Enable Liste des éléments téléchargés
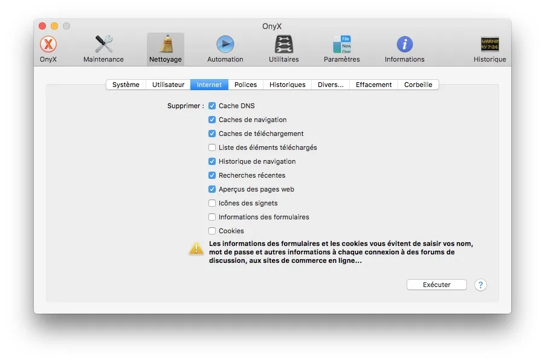Viewport: 545px width, 362px height. (212, 147)
